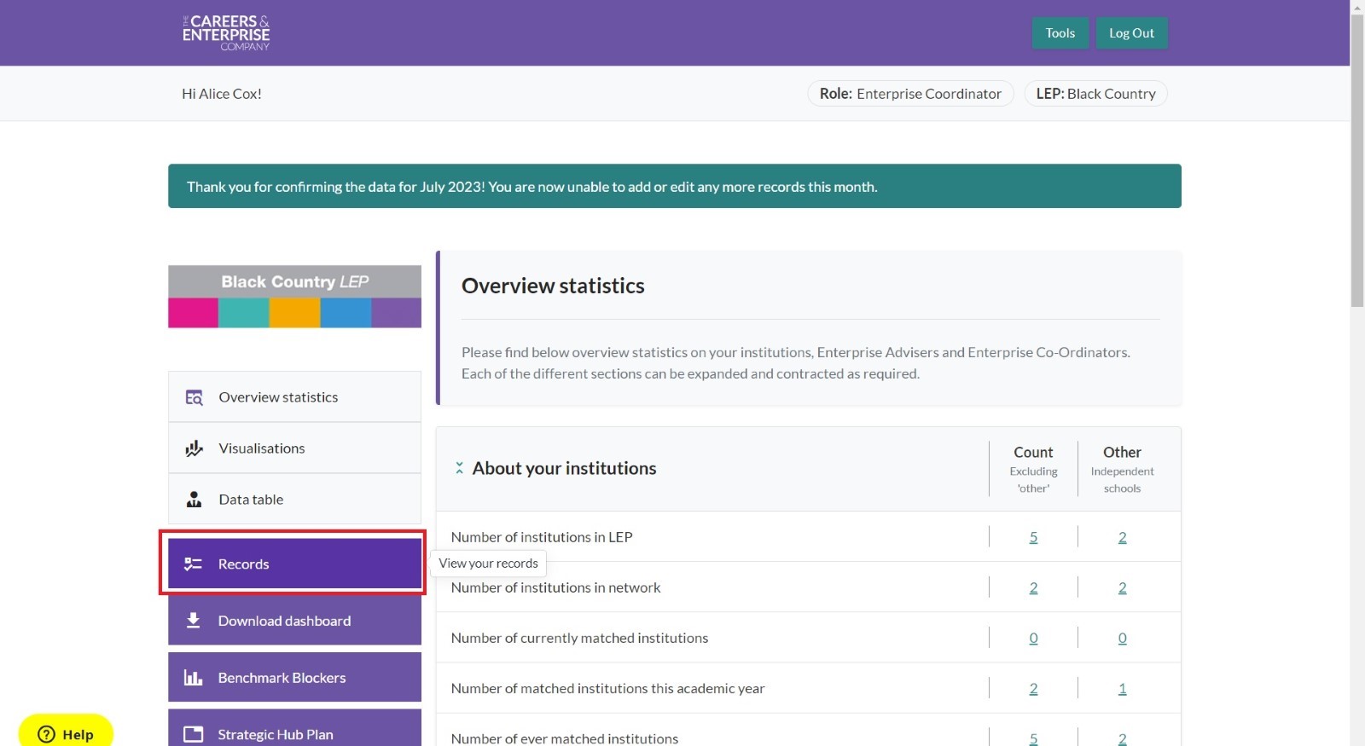Click the Visualisations chart icon
The image size is (1365, 746).
point(194,448)
